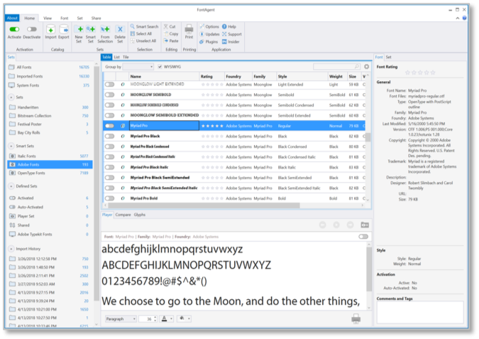Open the Font ribbon tab
479x339 pixels.
click(64, 18)
